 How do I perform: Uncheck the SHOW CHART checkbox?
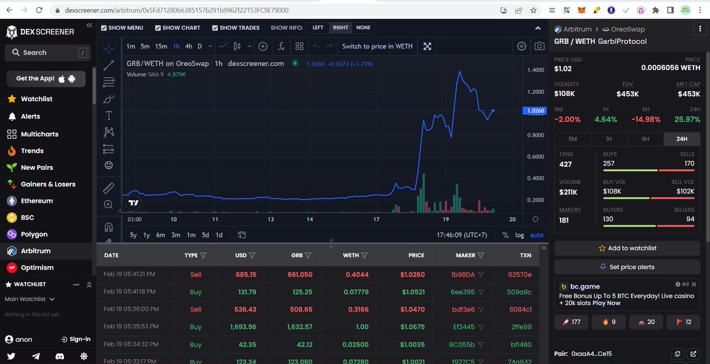pos(158,28)
